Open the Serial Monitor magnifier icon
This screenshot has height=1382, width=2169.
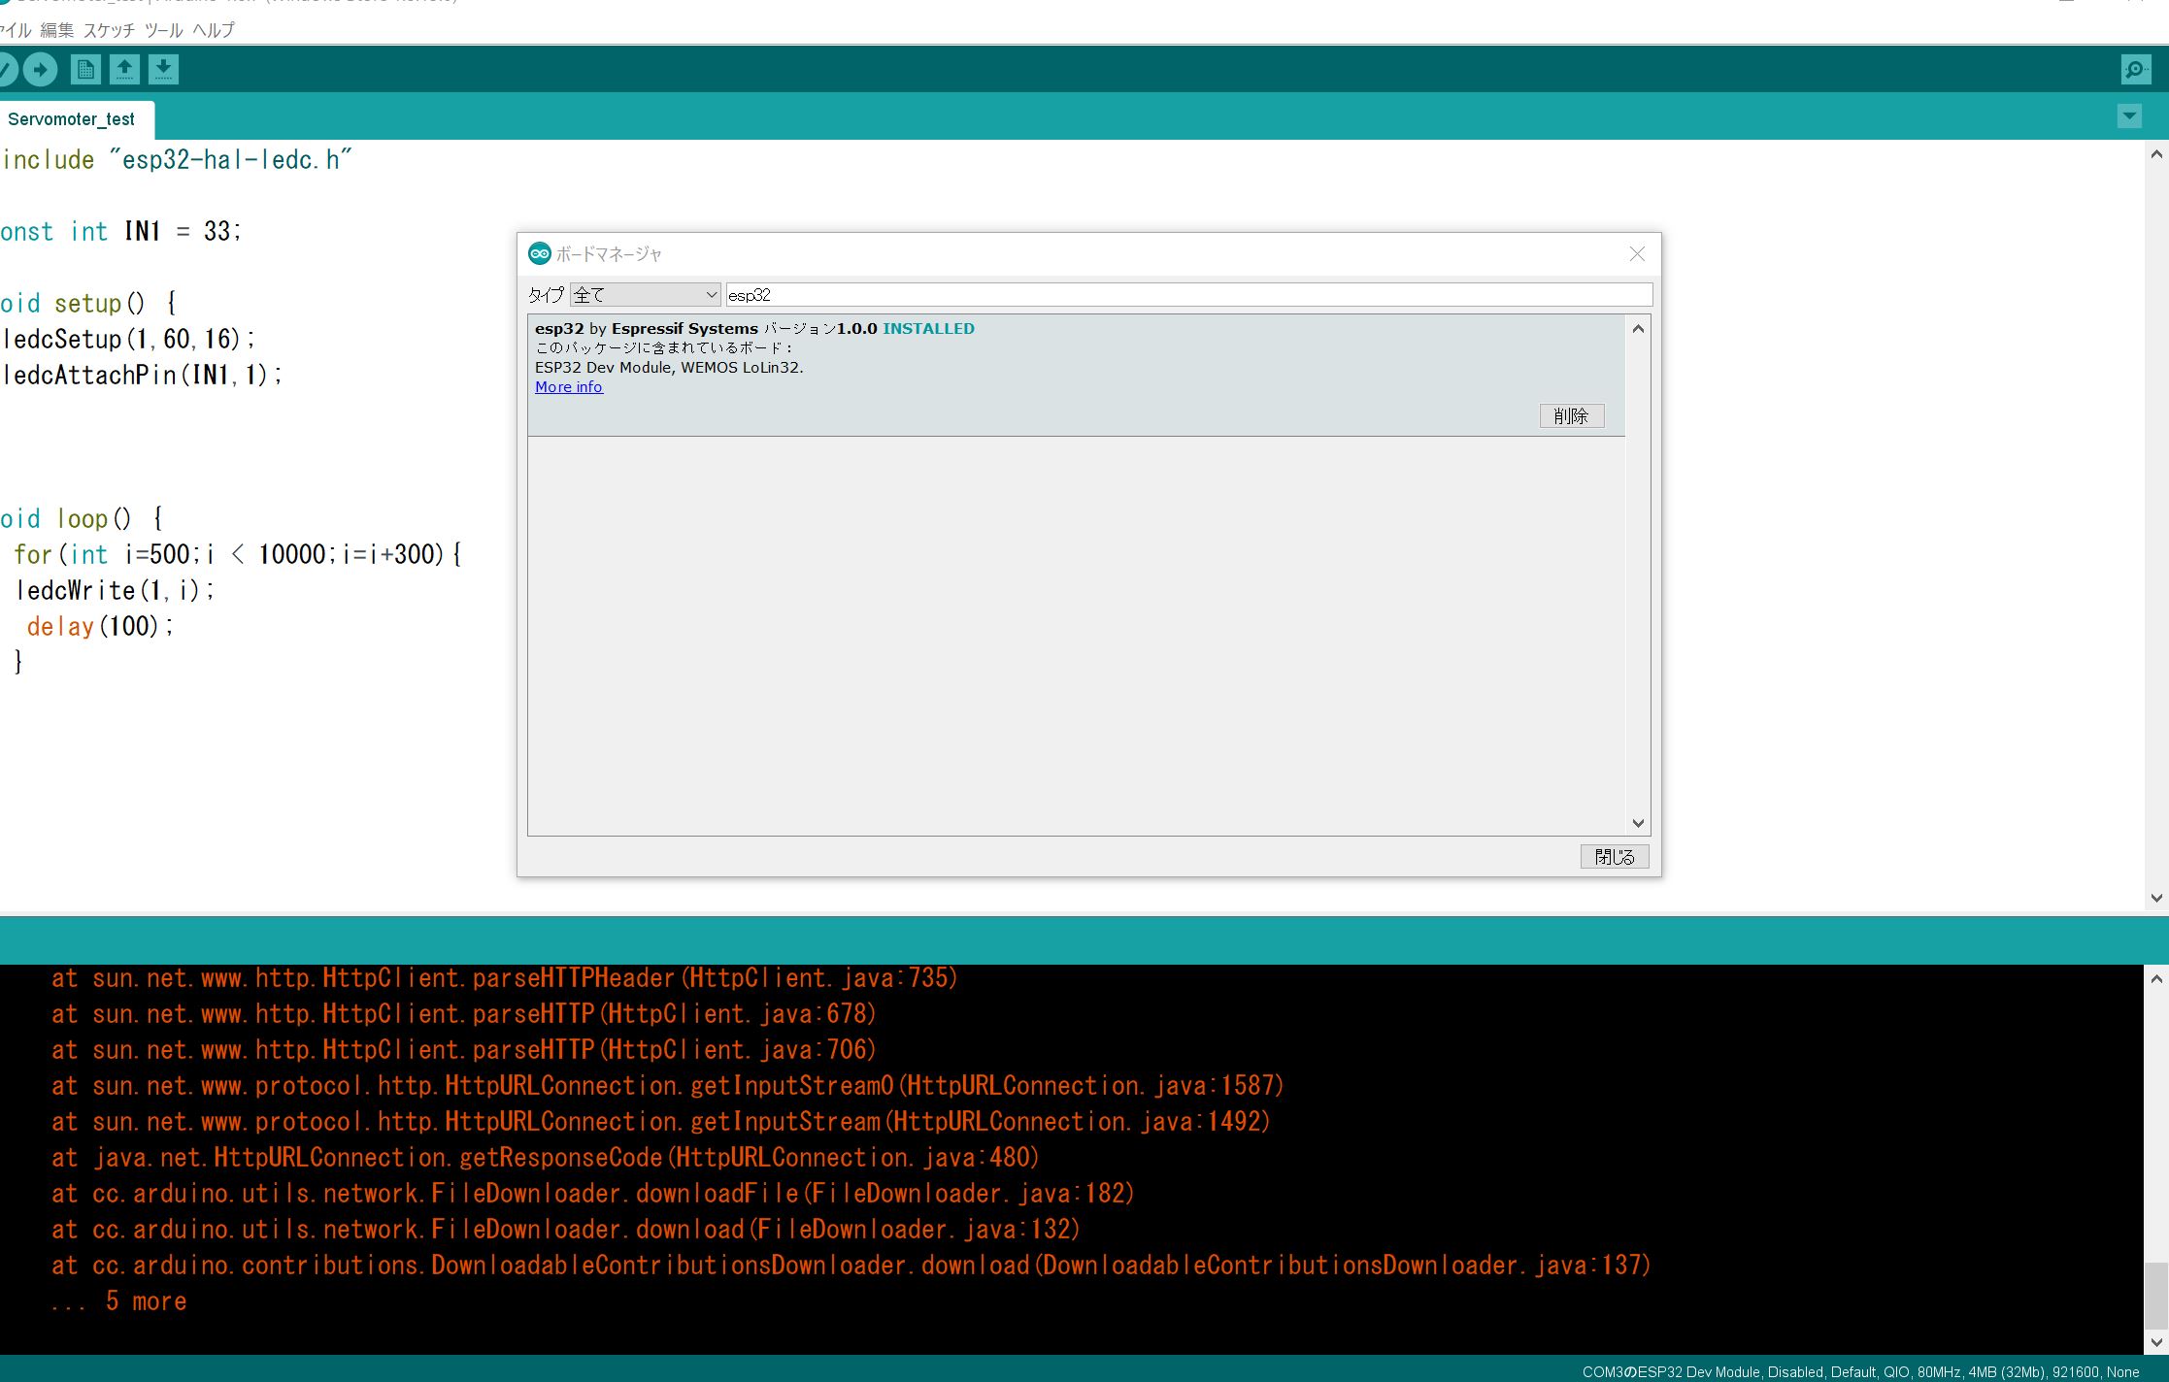tap(2134, 69)
